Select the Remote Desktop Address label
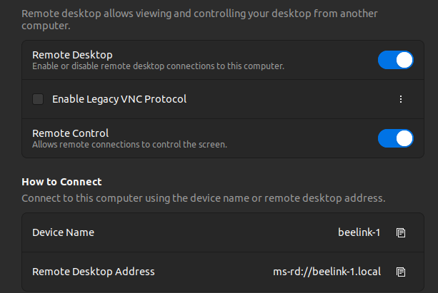438x293 pixels. click(93, 272)
